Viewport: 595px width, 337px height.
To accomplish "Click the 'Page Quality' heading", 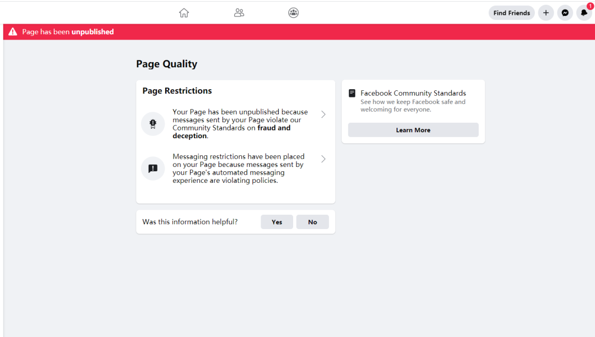I will pos(166,64).
